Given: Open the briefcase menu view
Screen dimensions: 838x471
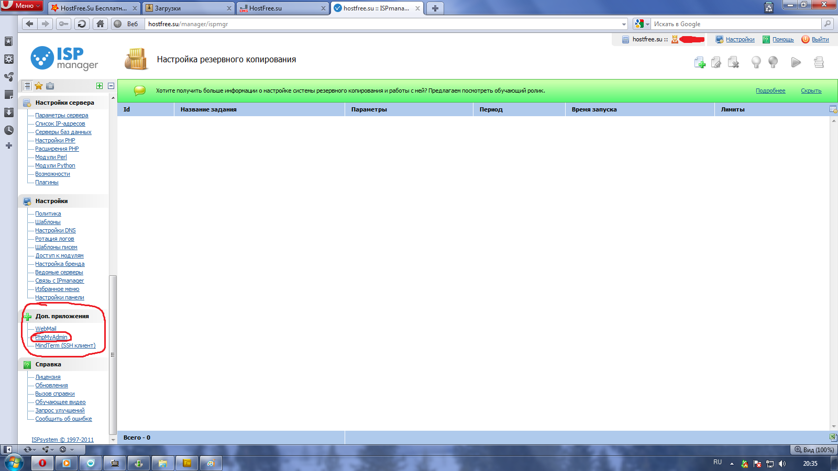Looking at the screenshot, I should click(x=50, y=86).
